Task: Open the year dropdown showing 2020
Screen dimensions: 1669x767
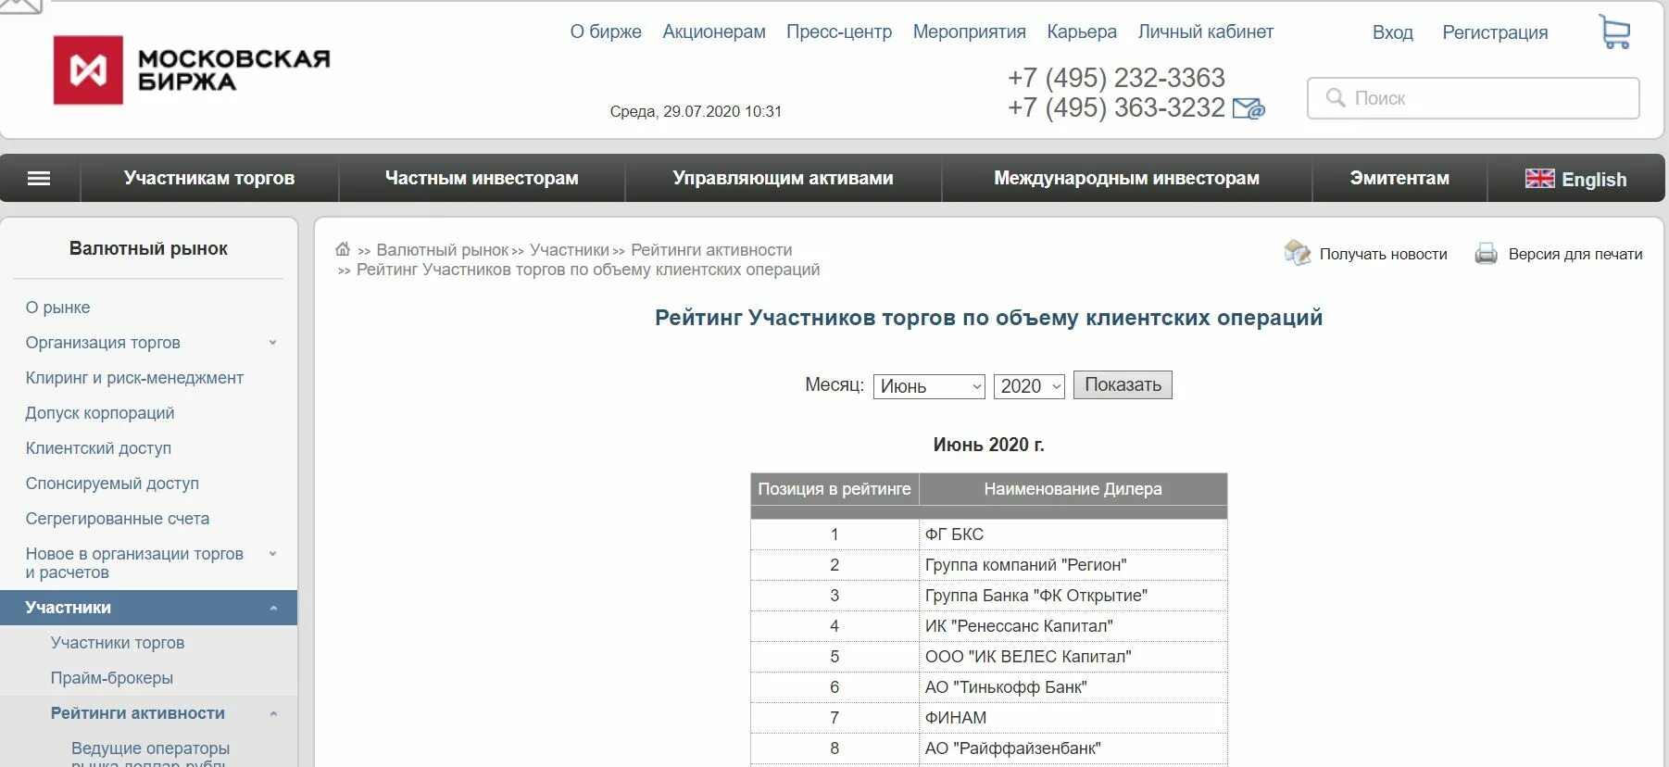Action: coord(1029,386)
